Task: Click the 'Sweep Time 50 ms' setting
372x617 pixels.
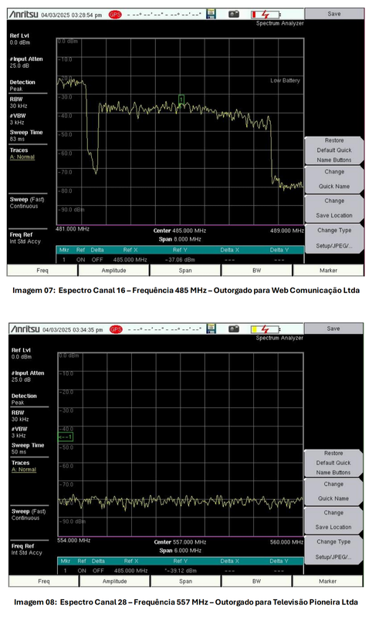Action: coord(28,449)
